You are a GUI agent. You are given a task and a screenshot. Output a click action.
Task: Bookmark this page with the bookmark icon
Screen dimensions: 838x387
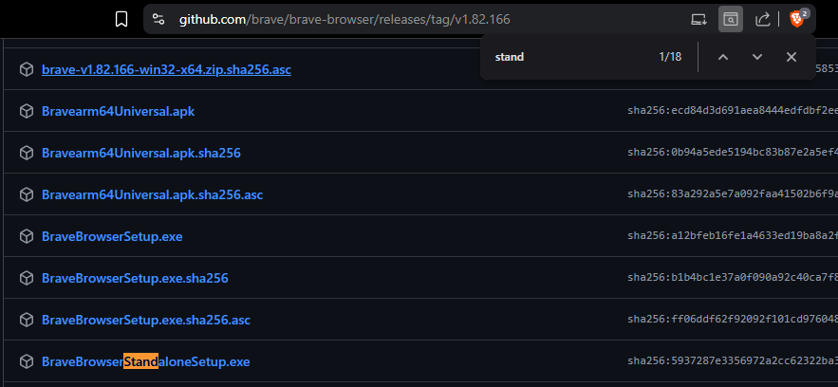(x=121, y=20)
